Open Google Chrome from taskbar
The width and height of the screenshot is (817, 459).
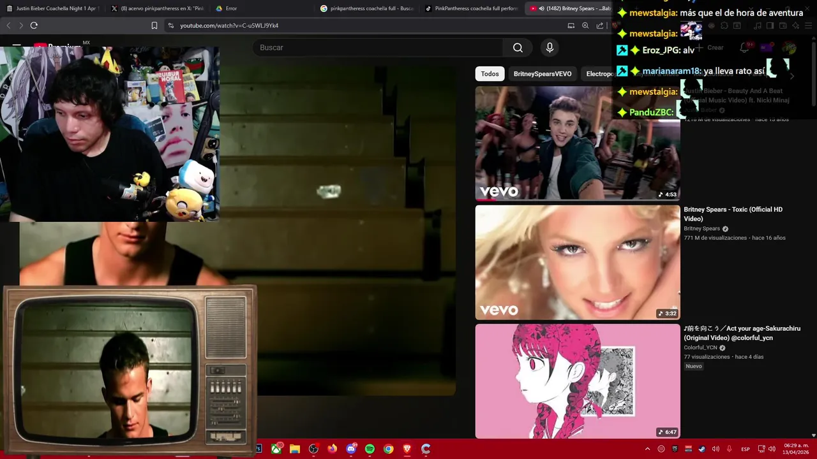tap(388, 449)
